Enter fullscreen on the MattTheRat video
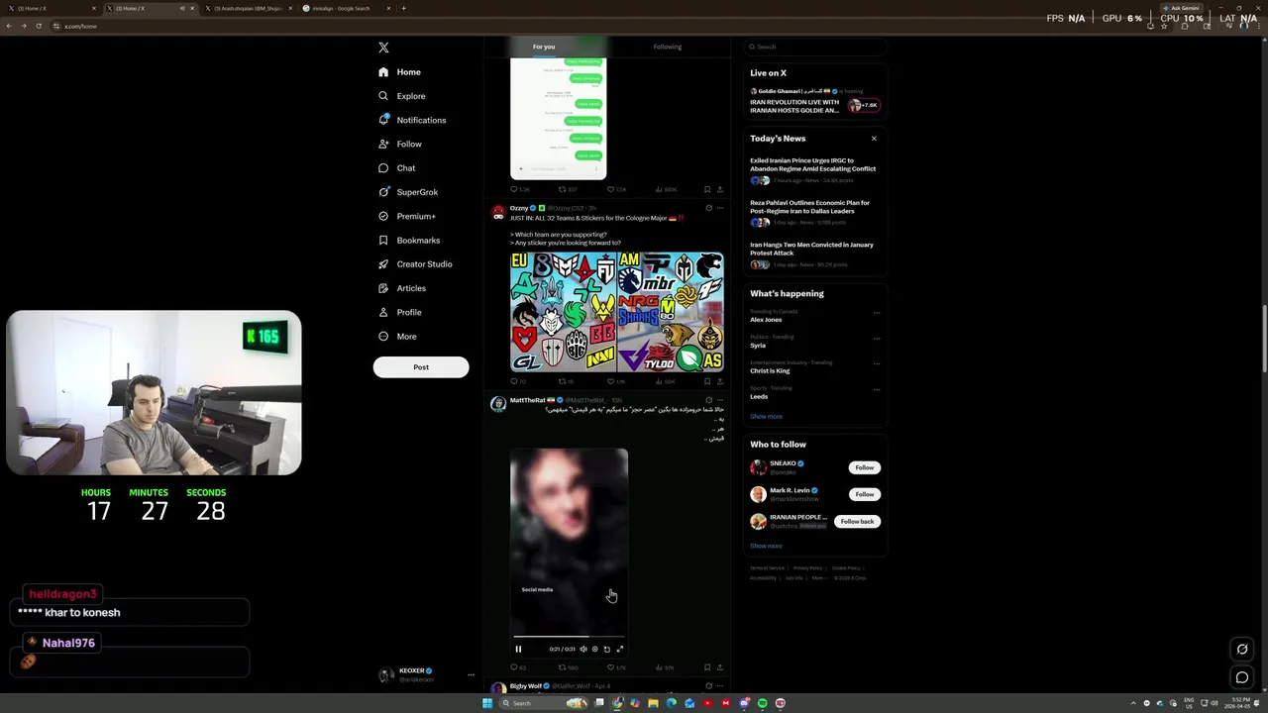The image size is (1268, 713). tap(620, 650)
